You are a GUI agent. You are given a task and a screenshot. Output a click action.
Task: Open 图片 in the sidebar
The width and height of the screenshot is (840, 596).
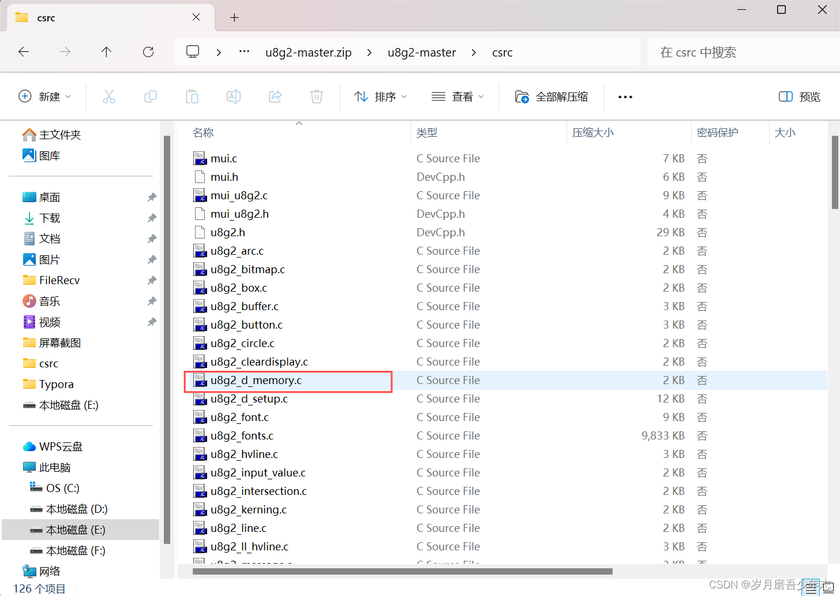pyautogui.click(x=41, y=259)
